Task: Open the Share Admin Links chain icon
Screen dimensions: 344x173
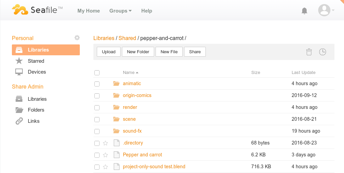Action: pos(19,121)
